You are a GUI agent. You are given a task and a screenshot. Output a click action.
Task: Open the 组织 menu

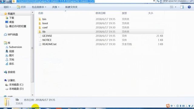(x=7, y=7)
